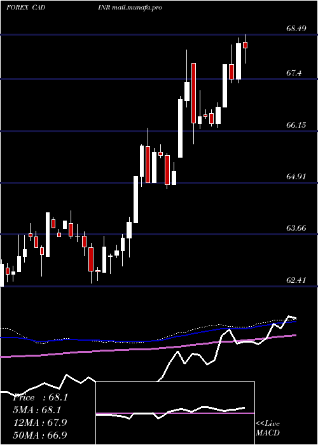Click the Price : 68.1 readout
This screenshot has height=445, width=318.
tap(40, 397)
